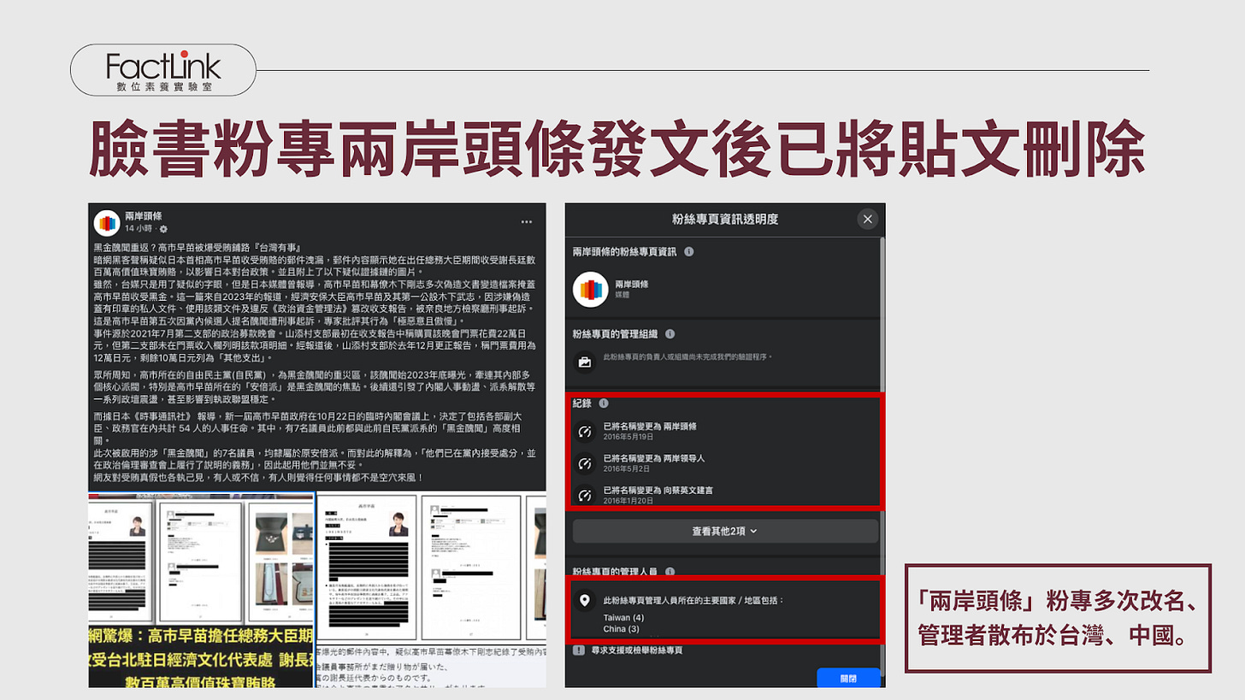This screenshot has height=700, width=1245.
Task: Open the 尋求支援或檢舉粉絲專頁 link
Action: click(x=639, y=651)
